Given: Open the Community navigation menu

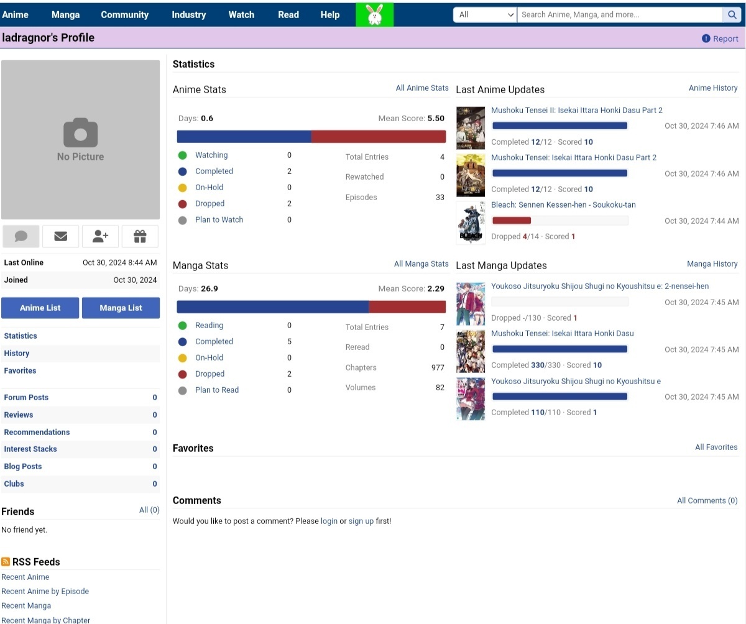Looking at the screenshot, I should pos(124,15).
